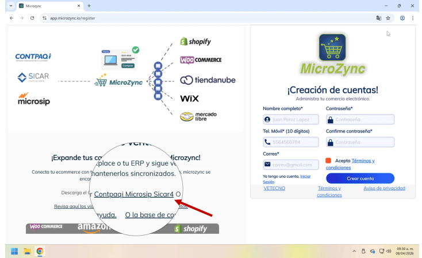Click the address bar URL
The width and height of the screenshot is (422, 258).
(72, 18)
